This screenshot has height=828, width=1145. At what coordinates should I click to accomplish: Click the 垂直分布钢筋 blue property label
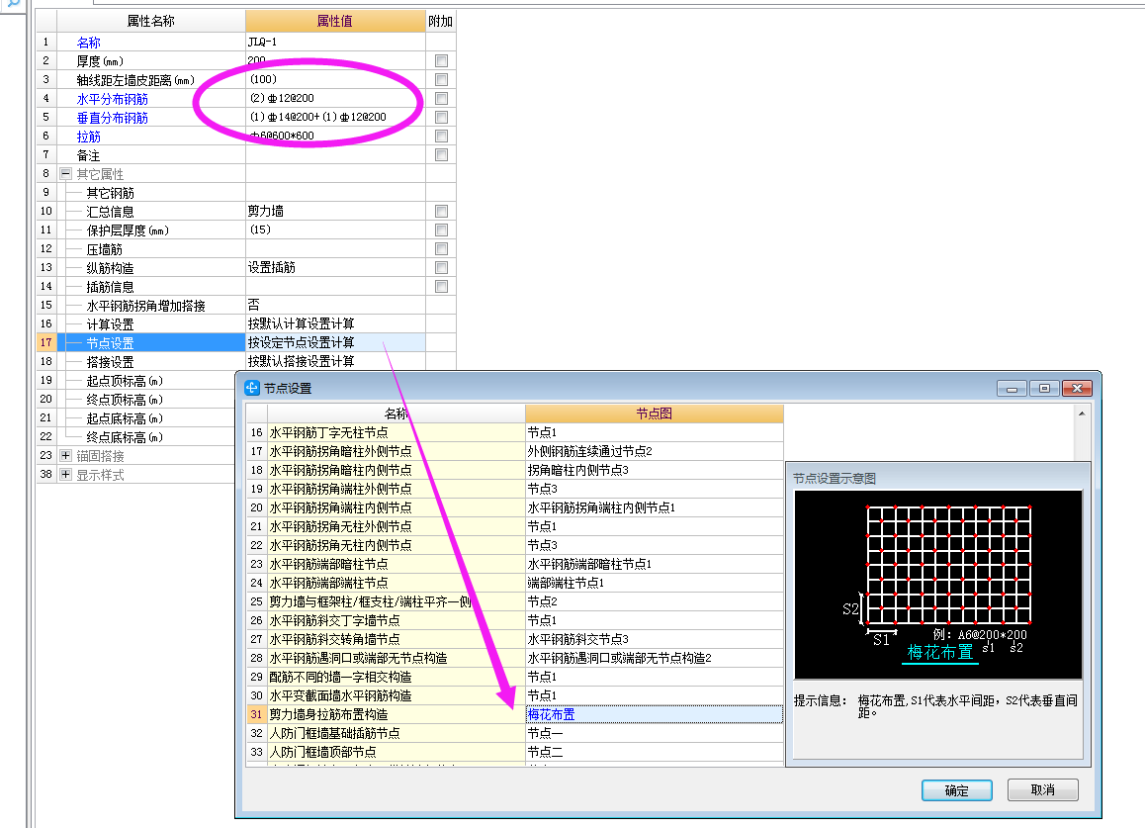112,117
